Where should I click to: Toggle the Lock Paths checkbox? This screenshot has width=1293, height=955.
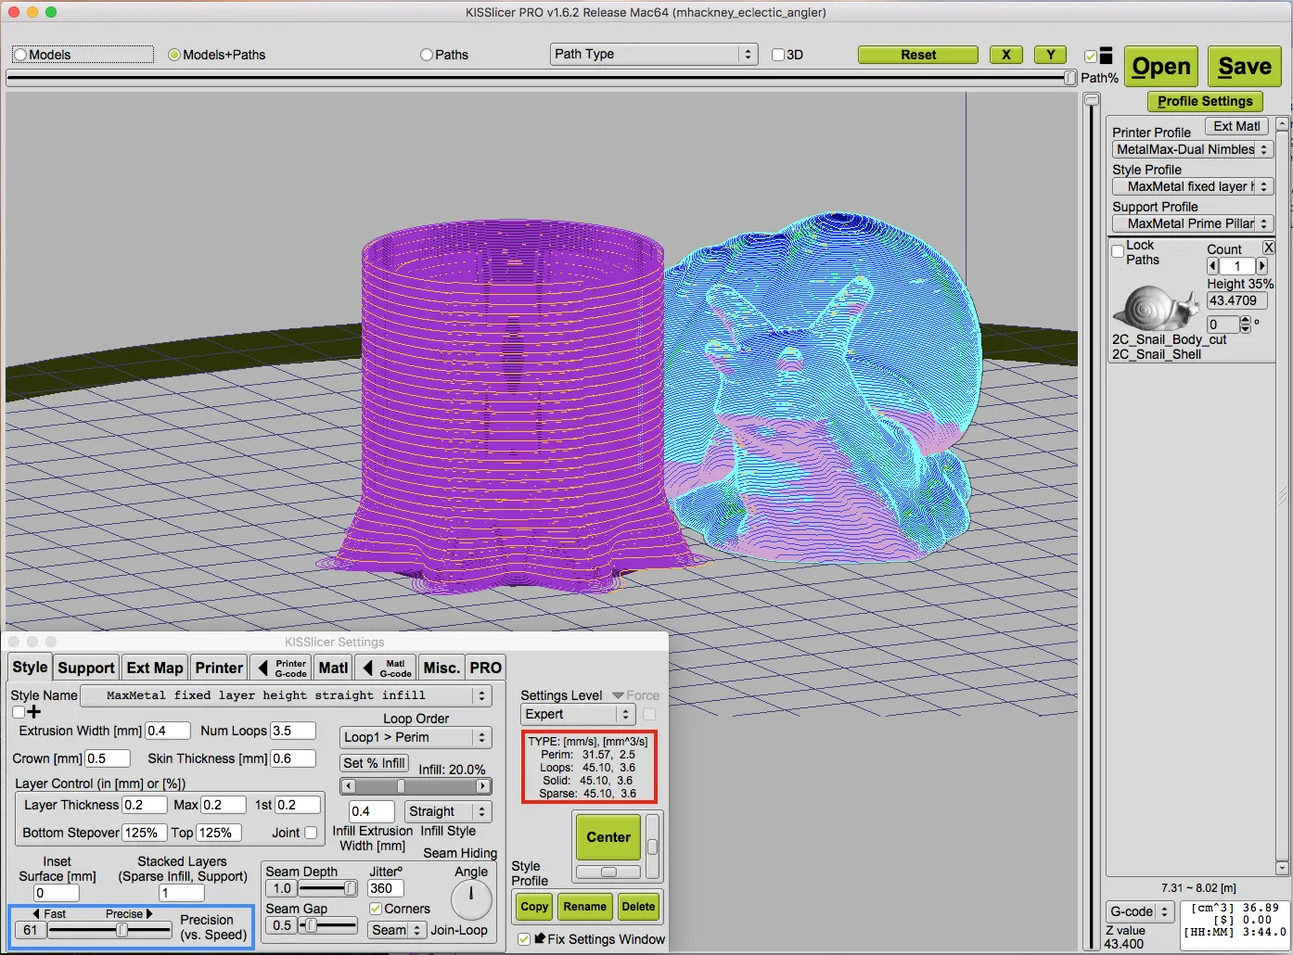1118,252
